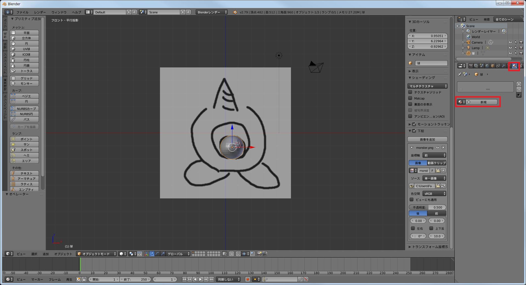The width and height of the screenshot is (526, 285).
Task: Open the Object properties tab cube icon
Action: click(x=493, y=66)
